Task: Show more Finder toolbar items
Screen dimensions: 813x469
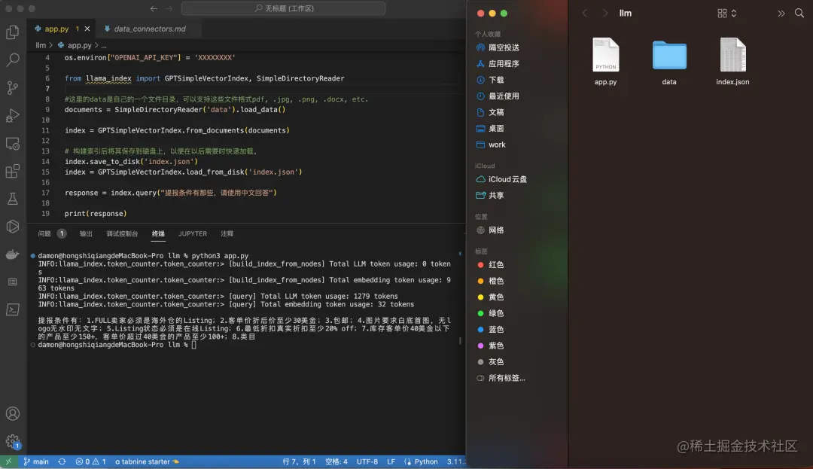Action: click(x=781, y=13)
